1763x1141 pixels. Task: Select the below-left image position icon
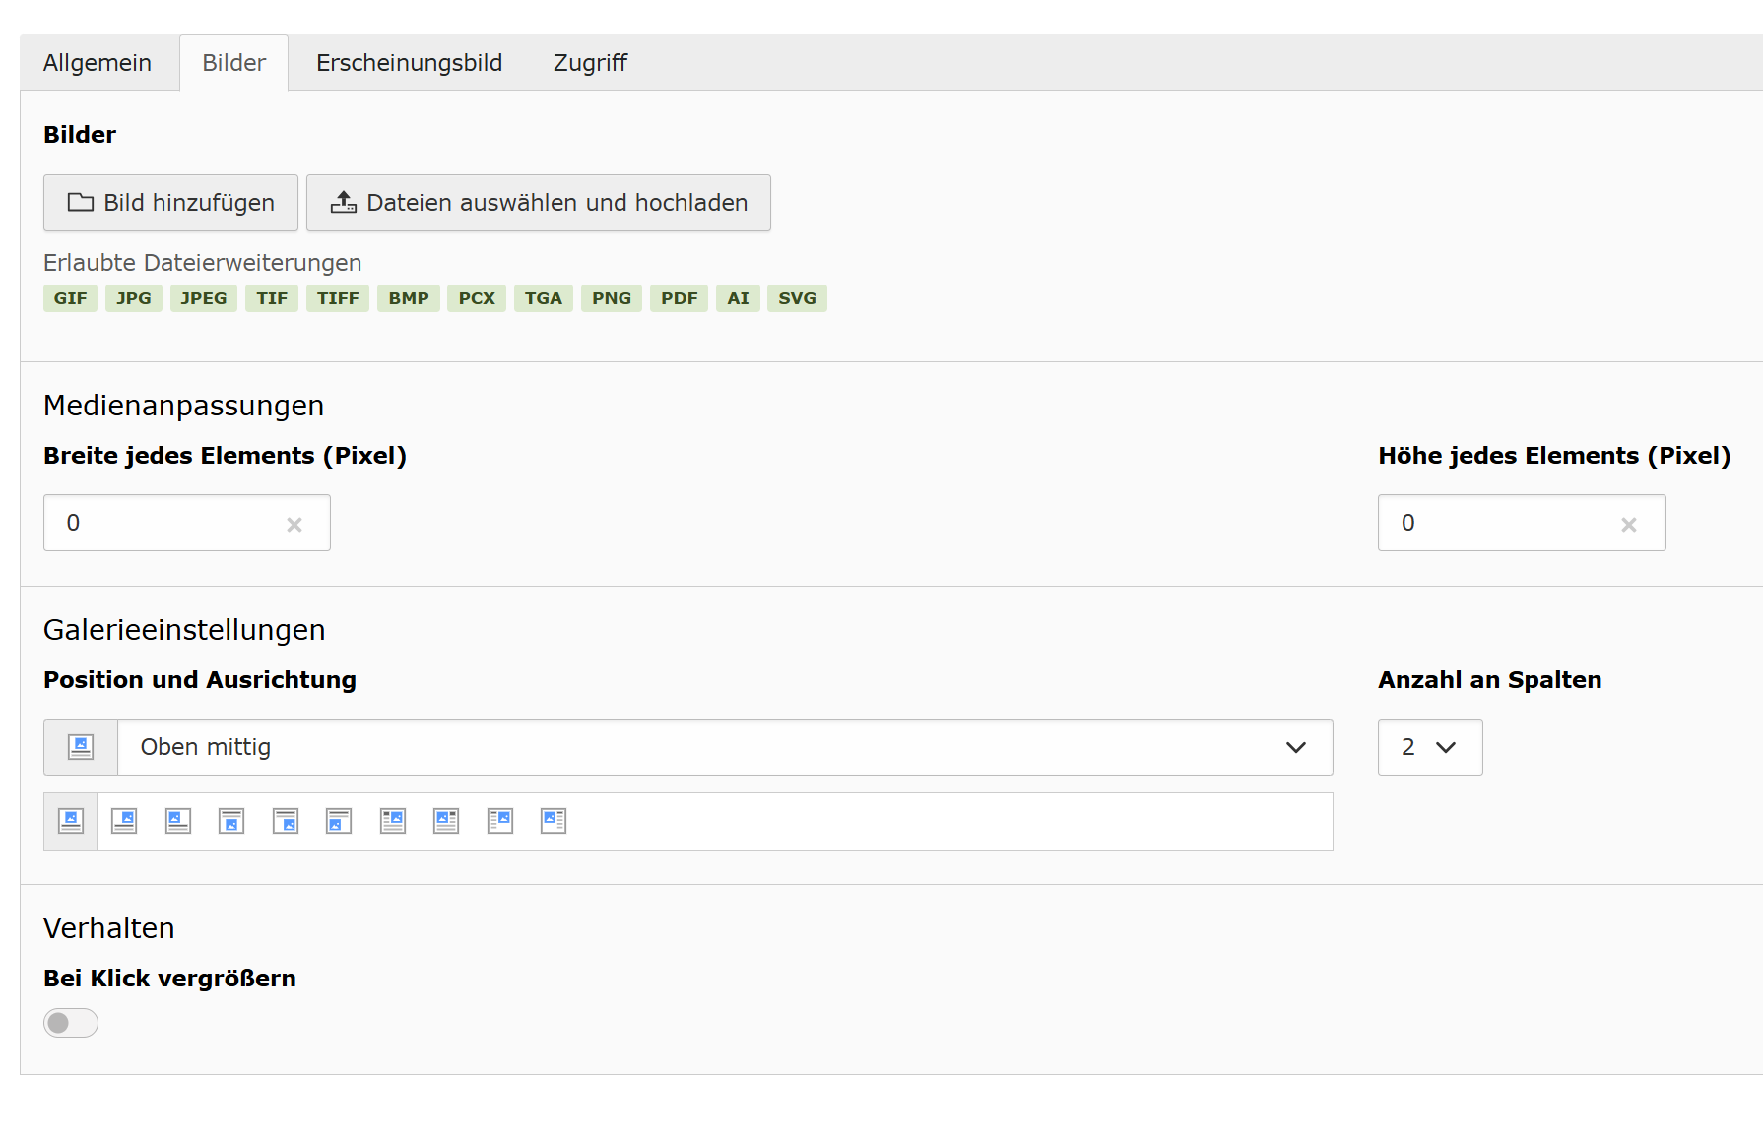tap(339, 821)
